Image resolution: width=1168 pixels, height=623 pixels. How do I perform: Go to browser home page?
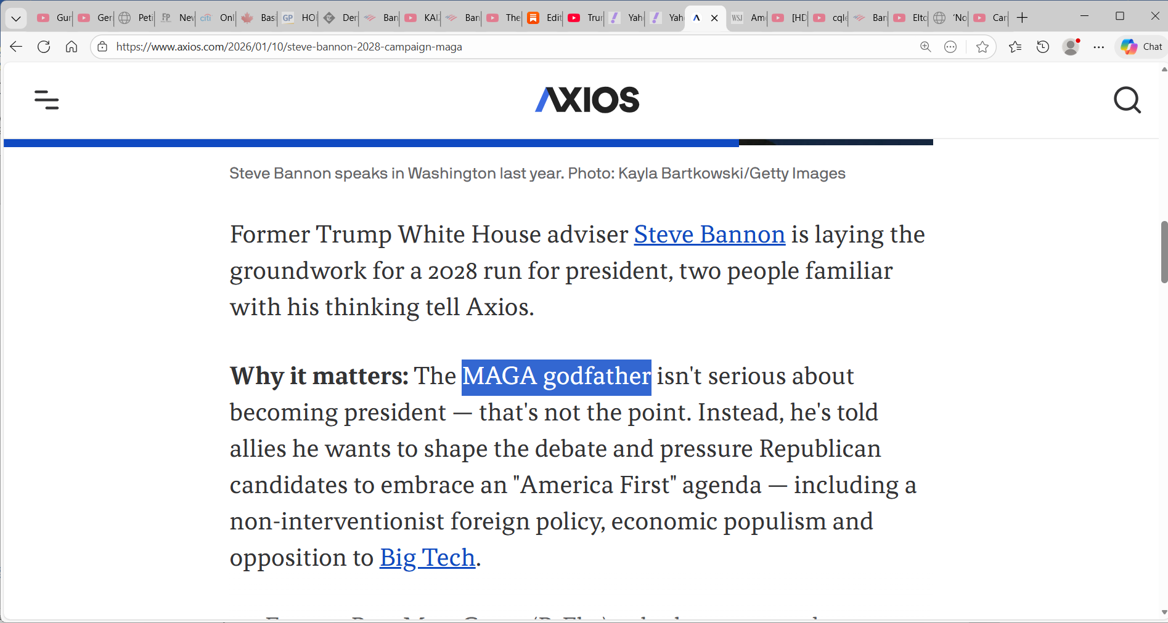(x=71, y=47)
